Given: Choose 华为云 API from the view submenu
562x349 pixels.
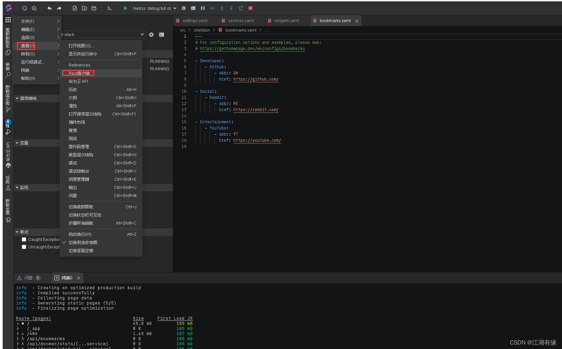Looking at the screenshot, I should point(101,81).
